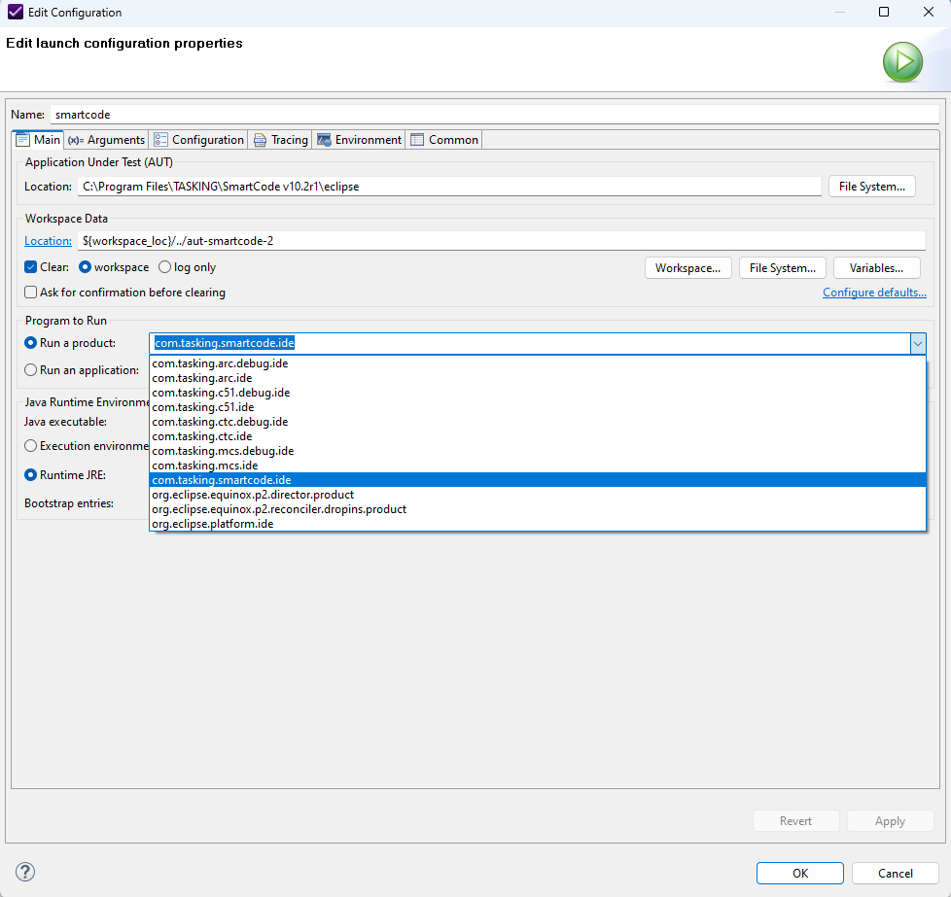This screenshot has height=897, width=951.
Task: Choose com.tasking.mcs.ide option
Action: [x=538, y=466]
